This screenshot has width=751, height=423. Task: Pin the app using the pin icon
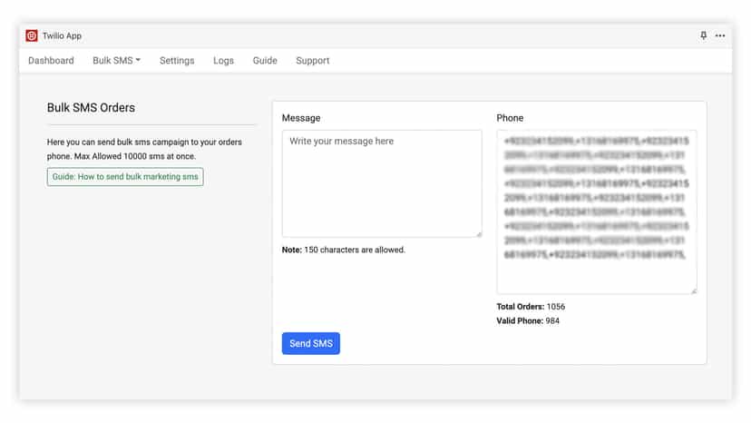(x=703, y=35)
